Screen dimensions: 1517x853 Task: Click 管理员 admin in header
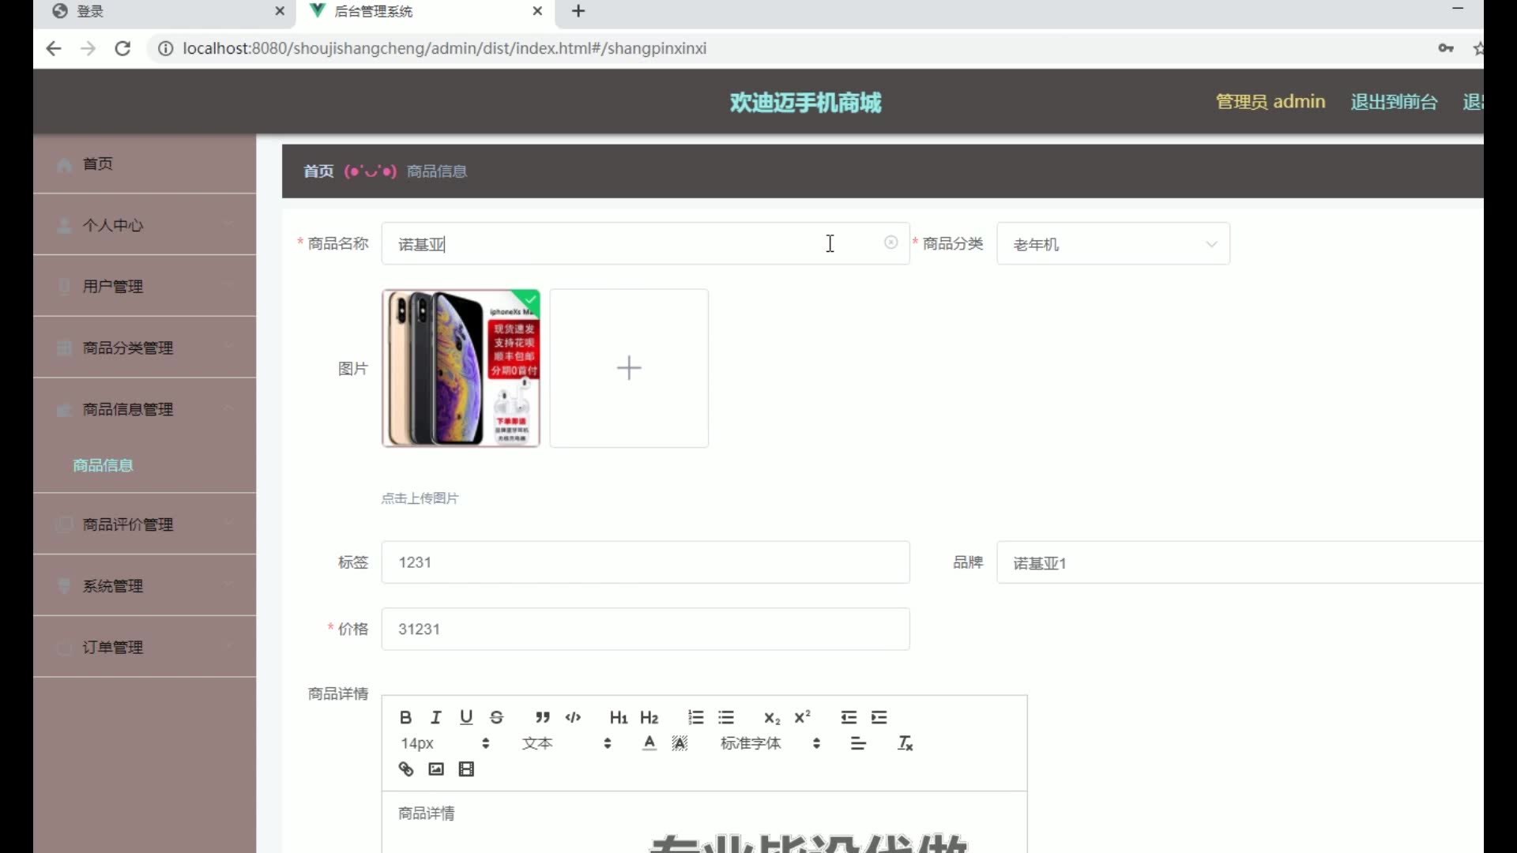[x=1270, y=102]
